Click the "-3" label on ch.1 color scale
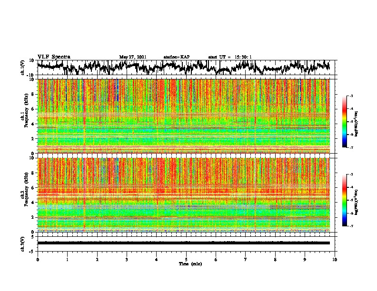Image resolution: width=377 pixels, height=291 pixels. [x=351, y=96]
